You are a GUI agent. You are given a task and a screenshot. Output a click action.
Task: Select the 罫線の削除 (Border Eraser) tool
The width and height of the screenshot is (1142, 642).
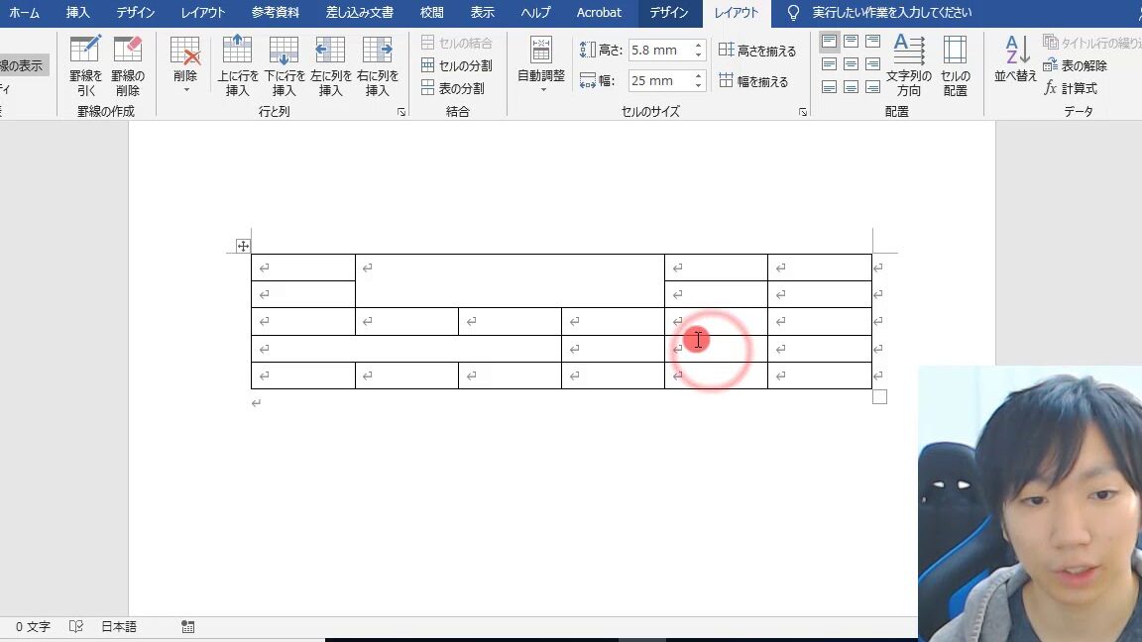pyautogui.click(x=129, y=64)
